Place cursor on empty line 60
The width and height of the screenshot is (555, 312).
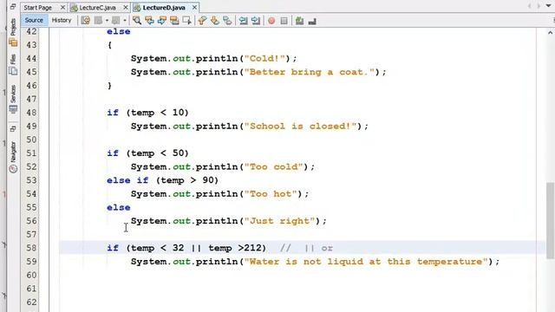pos(297,276)
